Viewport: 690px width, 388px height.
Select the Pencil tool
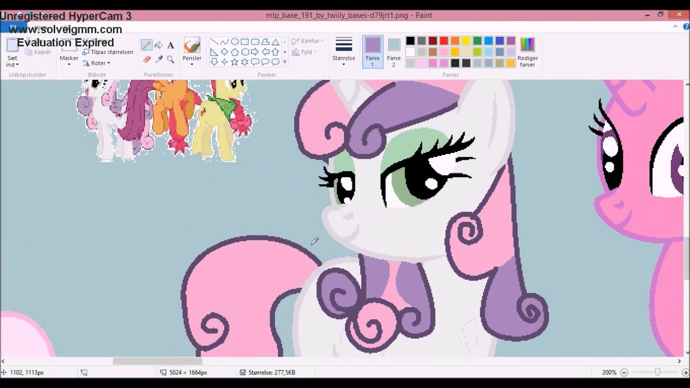(147, 46)
